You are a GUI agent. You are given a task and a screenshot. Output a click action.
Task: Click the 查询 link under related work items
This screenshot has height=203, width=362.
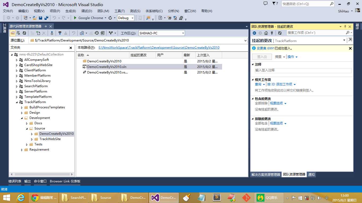tap(258, 84)
